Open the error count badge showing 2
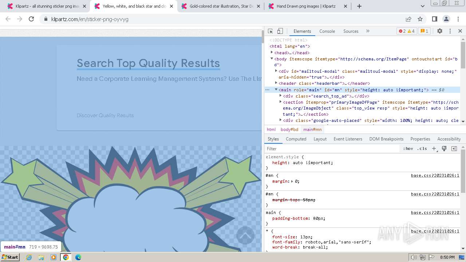The width and height of the screenshot is (466, 262). (402, 31)
